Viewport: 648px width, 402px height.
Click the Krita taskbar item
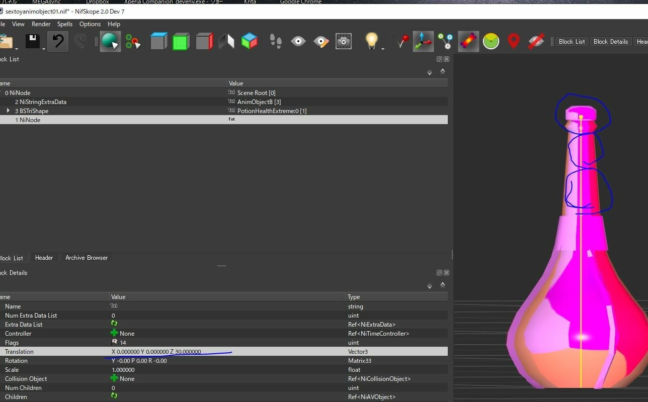coord(250,2)
